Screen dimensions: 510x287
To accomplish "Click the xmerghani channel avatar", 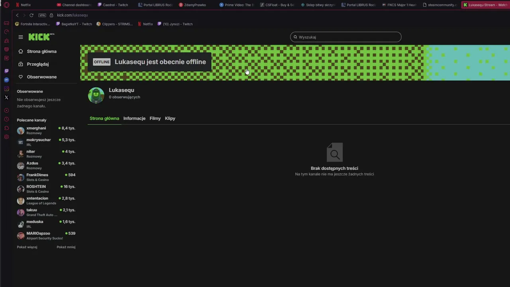I will click(21, 131).
